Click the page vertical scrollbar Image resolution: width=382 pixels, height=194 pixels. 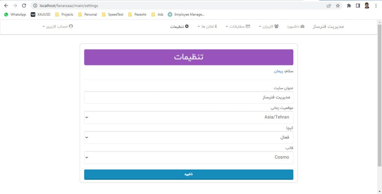click(x=379, y=95)
